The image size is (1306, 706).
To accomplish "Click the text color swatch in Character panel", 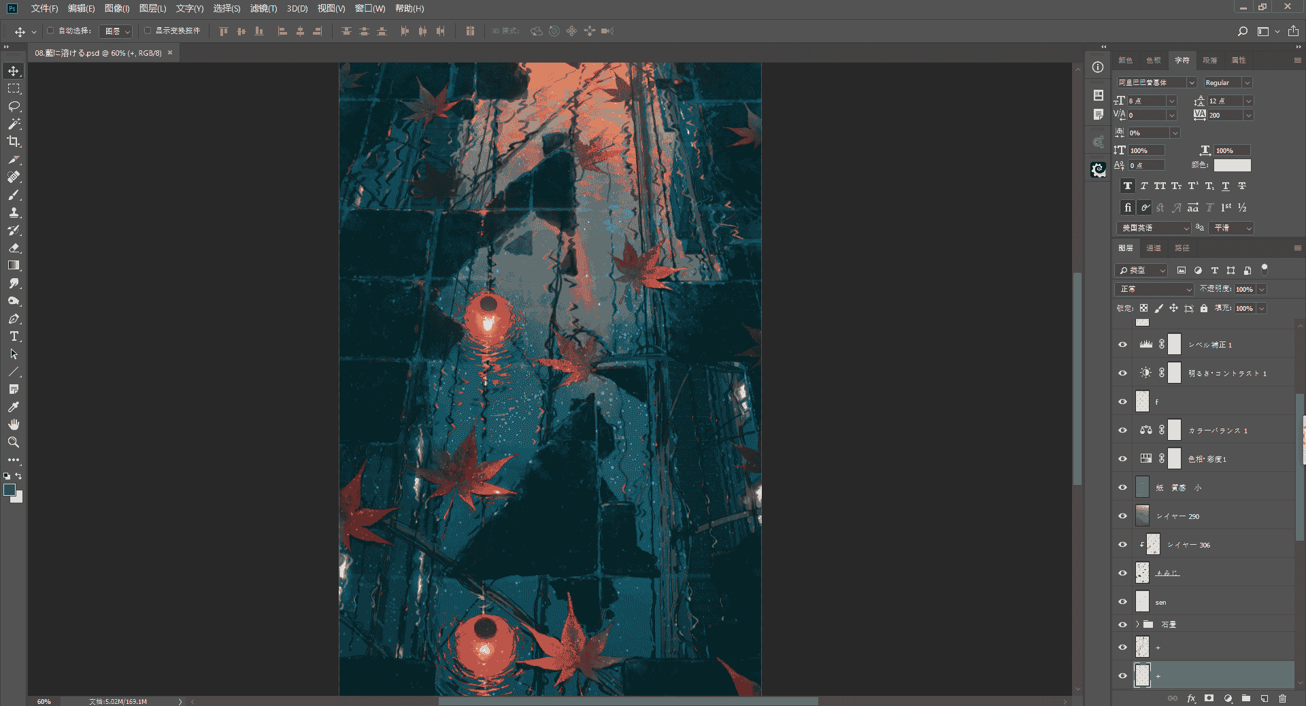I will tap(1232, 165).
